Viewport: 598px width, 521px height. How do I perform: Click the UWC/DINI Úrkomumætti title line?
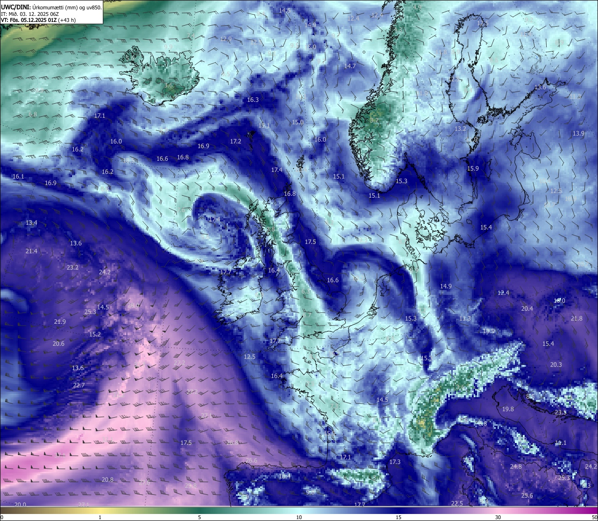(x=51, y=7)
